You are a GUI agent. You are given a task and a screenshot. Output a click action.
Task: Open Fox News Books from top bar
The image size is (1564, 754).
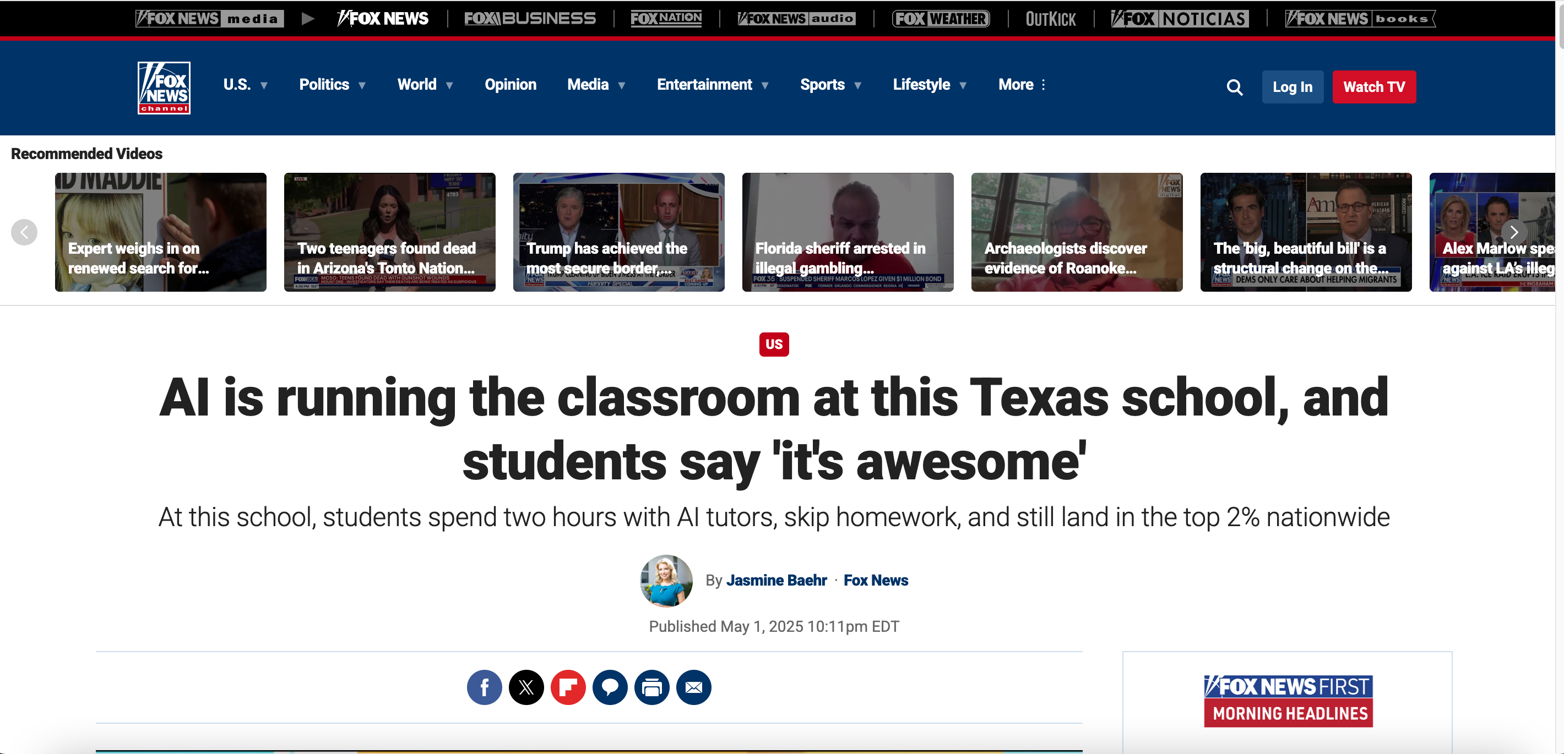pyautogui.click(x=1360, y=19)
